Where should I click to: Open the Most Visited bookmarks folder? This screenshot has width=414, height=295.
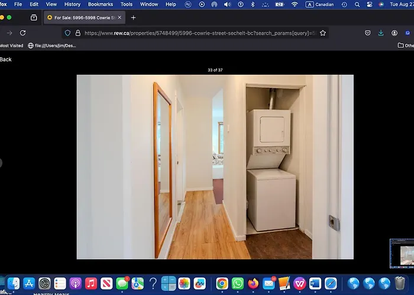11,45
